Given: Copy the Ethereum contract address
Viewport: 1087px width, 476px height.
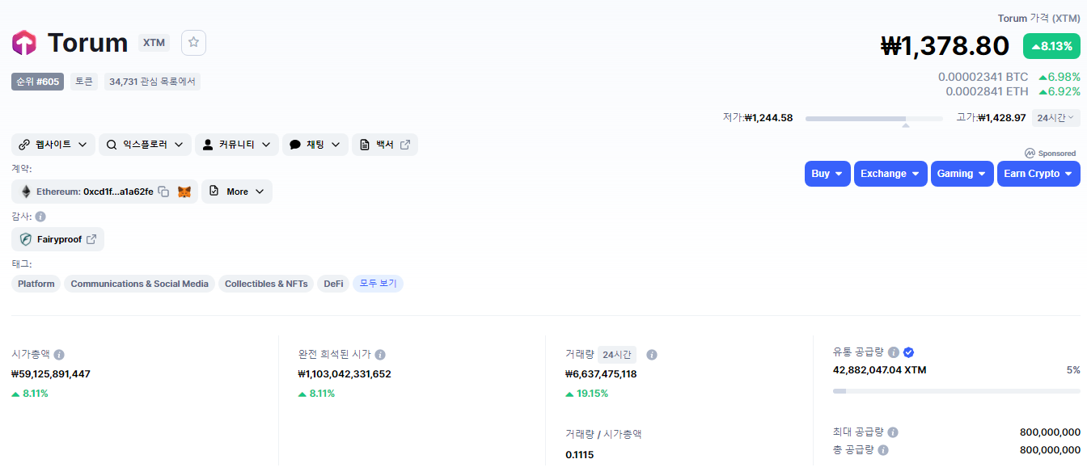Looking at the screenshot, I should pos(163,192).
